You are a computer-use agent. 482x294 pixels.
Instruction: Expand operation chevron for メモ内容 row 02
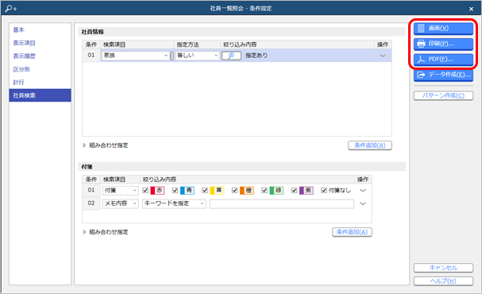point(363,203)
